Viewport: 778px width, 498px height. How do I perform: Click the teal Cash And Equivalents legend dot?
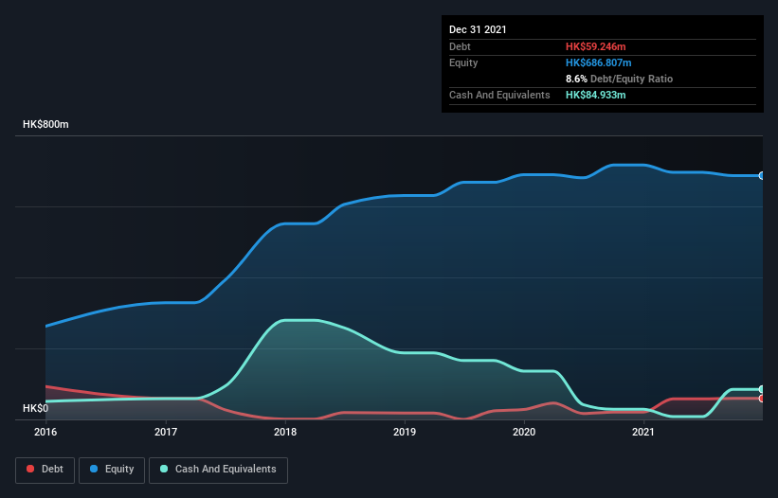click(x=164, y=469)
